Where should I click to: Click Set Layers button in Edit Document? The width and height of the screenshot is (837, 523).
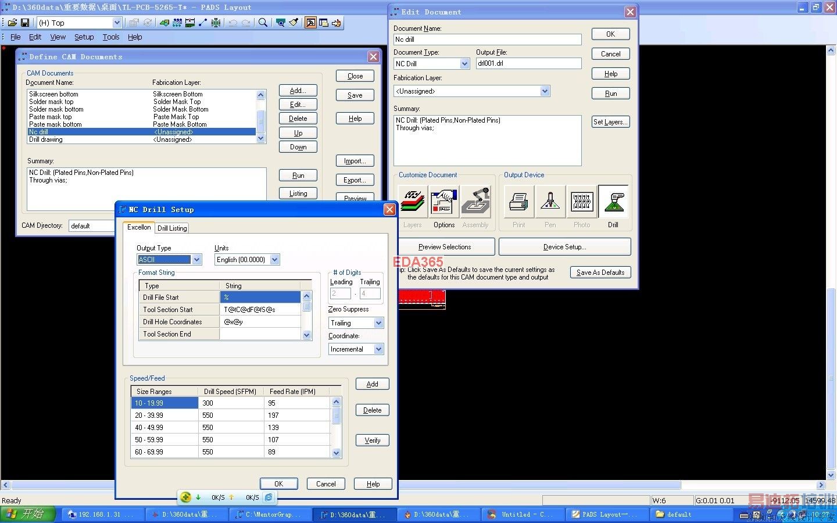point(610,122)
